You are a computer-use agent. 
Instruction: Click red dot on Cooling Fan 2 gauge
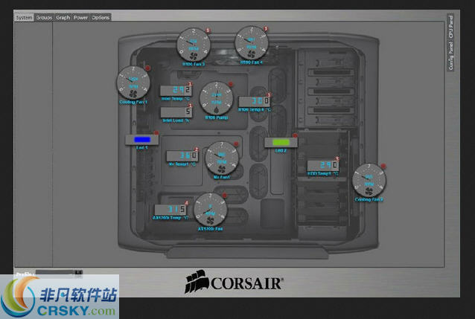pyautogui.click(x=383, y=166)
